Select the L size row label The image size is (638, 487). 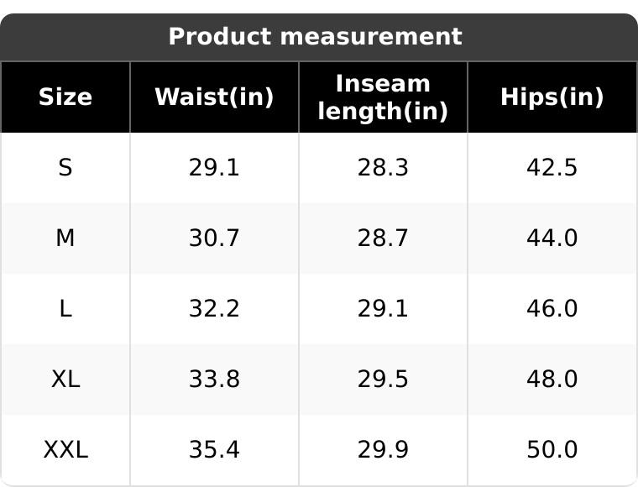(x=65, y=309)
